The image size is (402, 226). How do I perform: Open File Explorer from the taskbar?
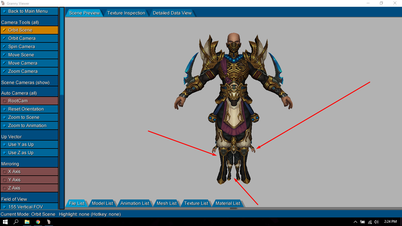[x=27, y=222]
